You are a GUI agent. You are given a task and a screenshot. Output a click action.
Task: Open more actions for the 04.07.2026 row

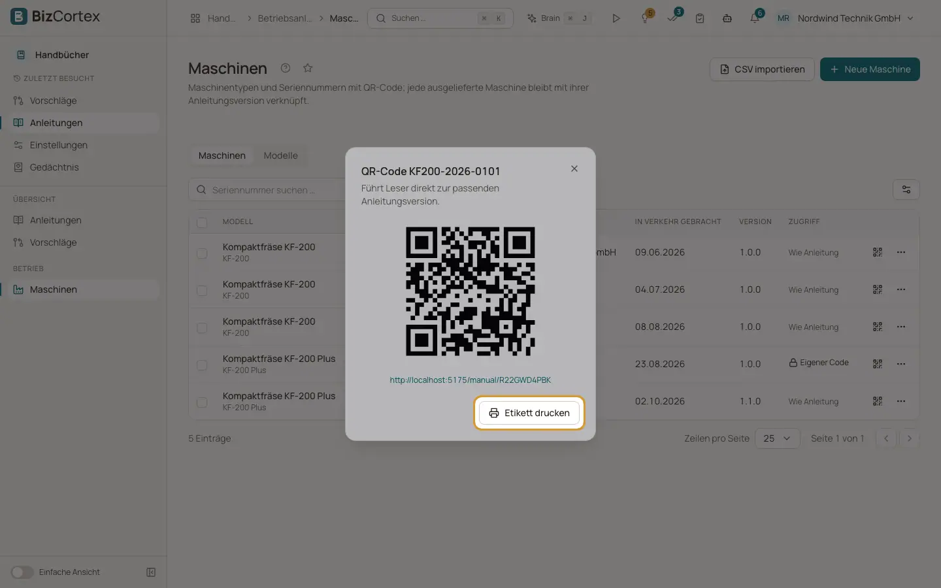(901, 289)
